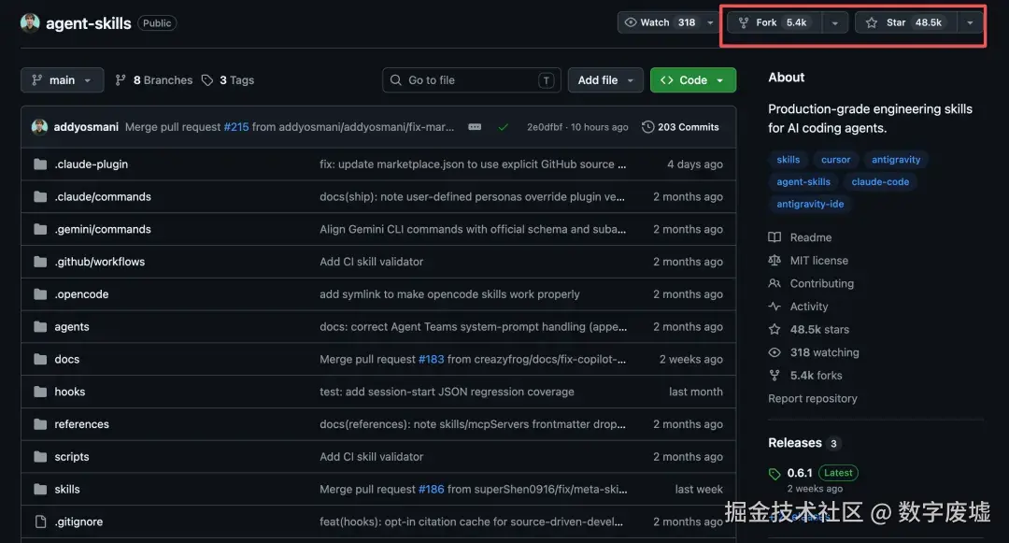Viewport: 1009px width, 543px height.
Task: Open the skills folder
Action: [67, 489]
